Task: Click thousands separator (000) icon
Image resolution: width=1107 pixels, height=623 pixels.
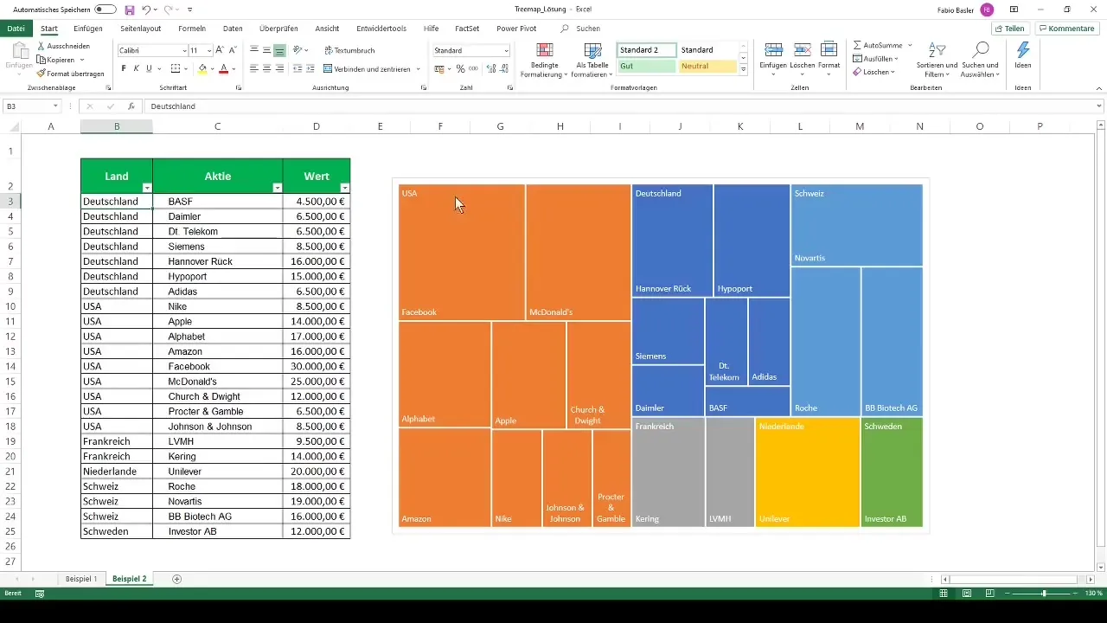Action: [x=473, y=68]
